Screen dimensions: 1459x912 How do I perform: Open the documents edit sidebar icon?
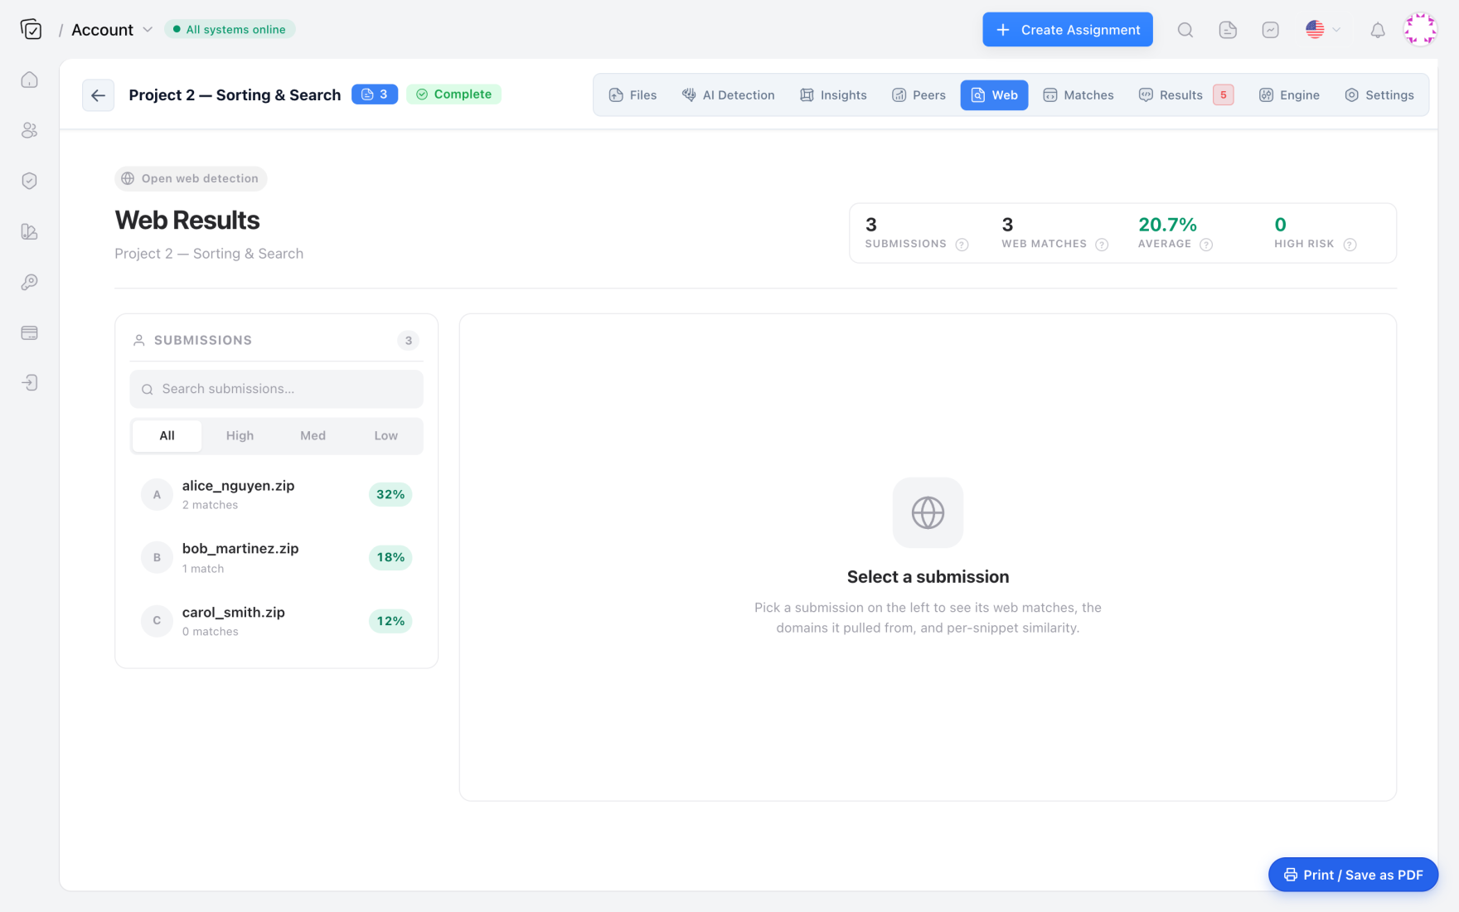click(x=30, y=231)
